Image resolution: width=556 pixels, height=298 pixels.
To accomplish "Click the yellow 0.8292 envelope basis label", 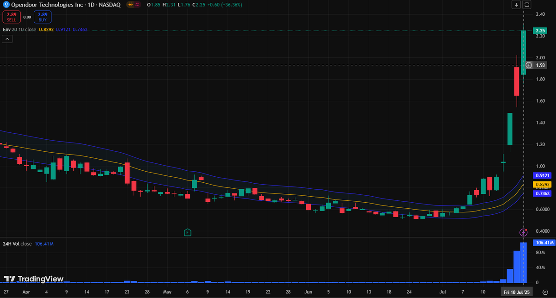I will (x=542, y=184).
